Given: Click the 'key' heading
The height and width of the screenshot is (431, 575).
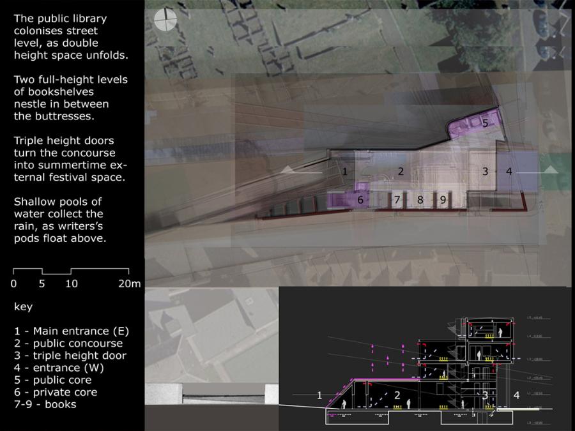Looking at the screenshot, I should click(23, 306).
